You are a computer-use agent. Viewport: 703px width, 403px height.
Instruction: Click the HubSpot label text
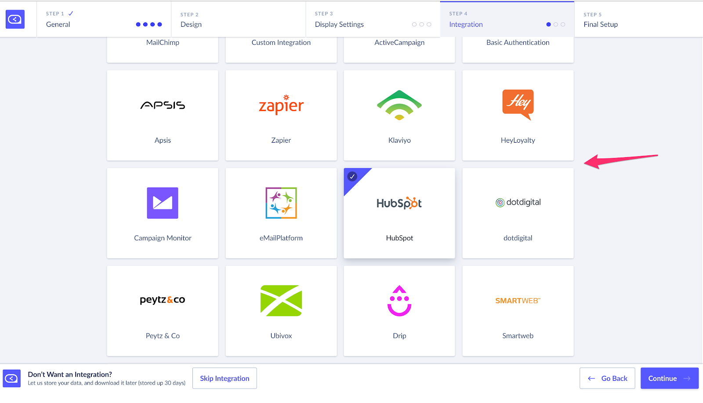pyautogui.click(x=399, y=238)
